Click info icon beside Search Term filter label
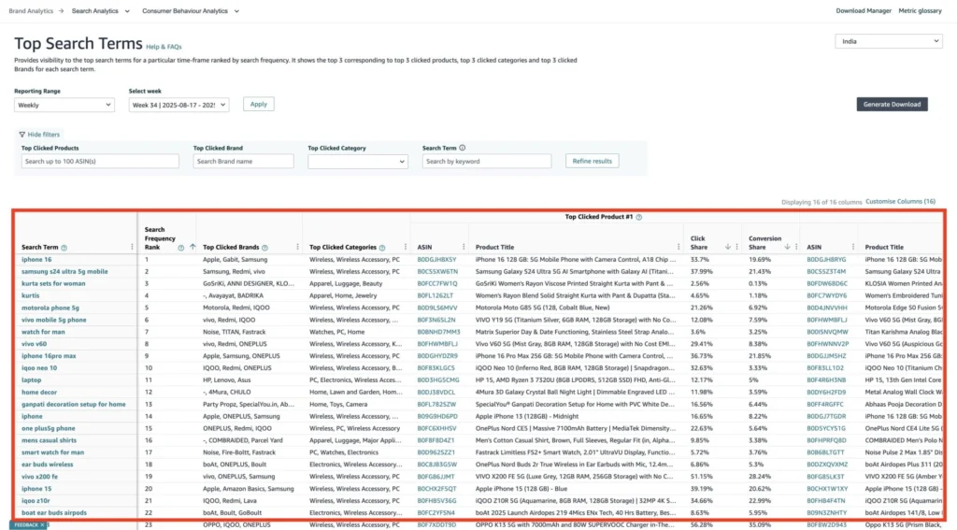 462,148
